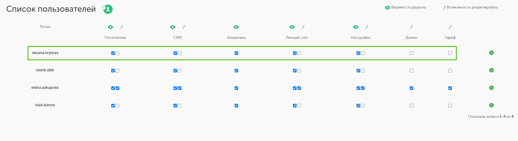
Task: Uncheck Тариф checkbox for elena.yakupova
Action: pos(450,88)
